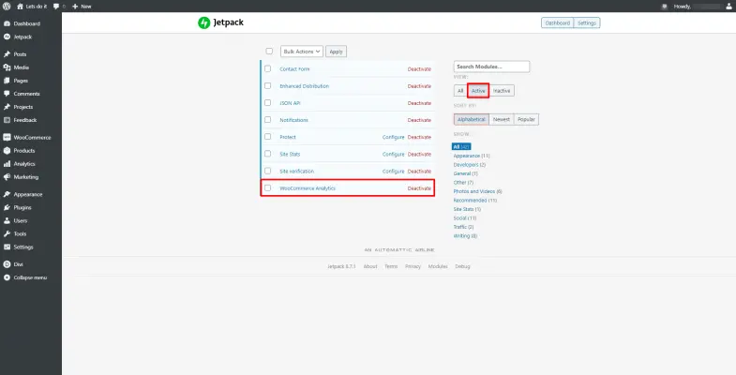Check the WooCommerce Analytics checkbox
The height and width of the screenshot is (375, 736).
click(267, 187)
